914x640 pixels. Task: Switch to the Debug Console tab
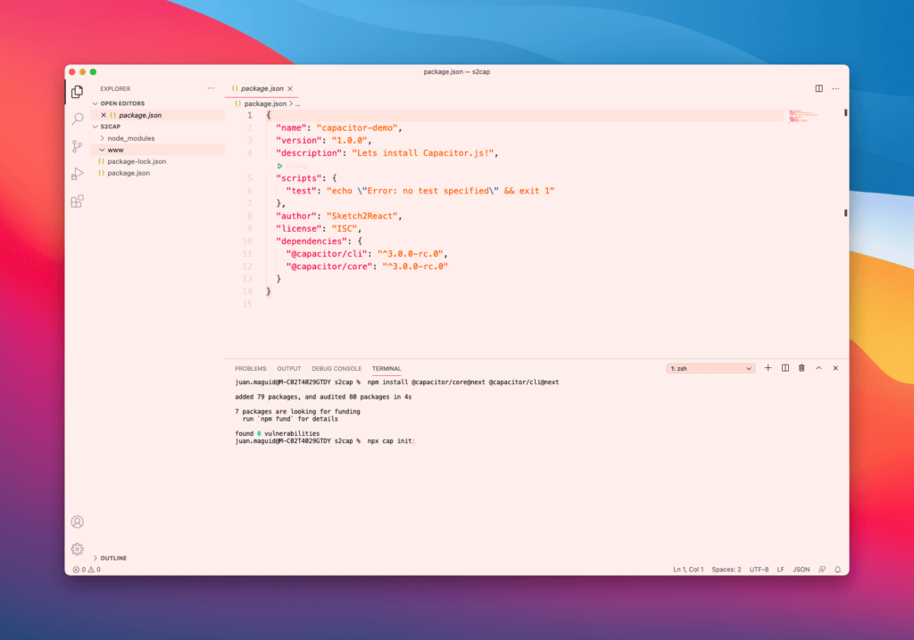pos(335,368)
